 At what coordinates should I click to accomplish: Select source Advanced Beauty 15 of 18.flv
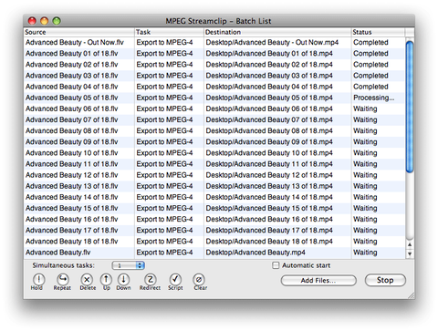pyautogui.click(x=72, y=208)
